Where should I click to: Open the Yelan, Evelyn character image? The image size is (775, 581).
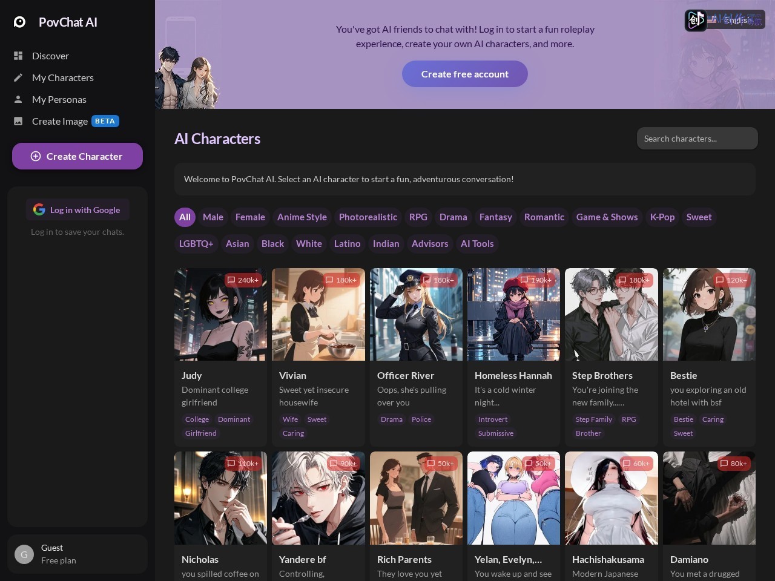[514, 498]
